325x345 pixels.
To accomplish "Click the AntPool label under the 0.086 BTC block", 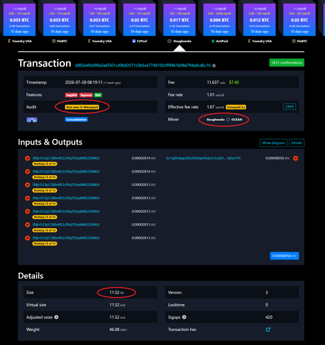I will pyautogui.click(x=222, y=41).
